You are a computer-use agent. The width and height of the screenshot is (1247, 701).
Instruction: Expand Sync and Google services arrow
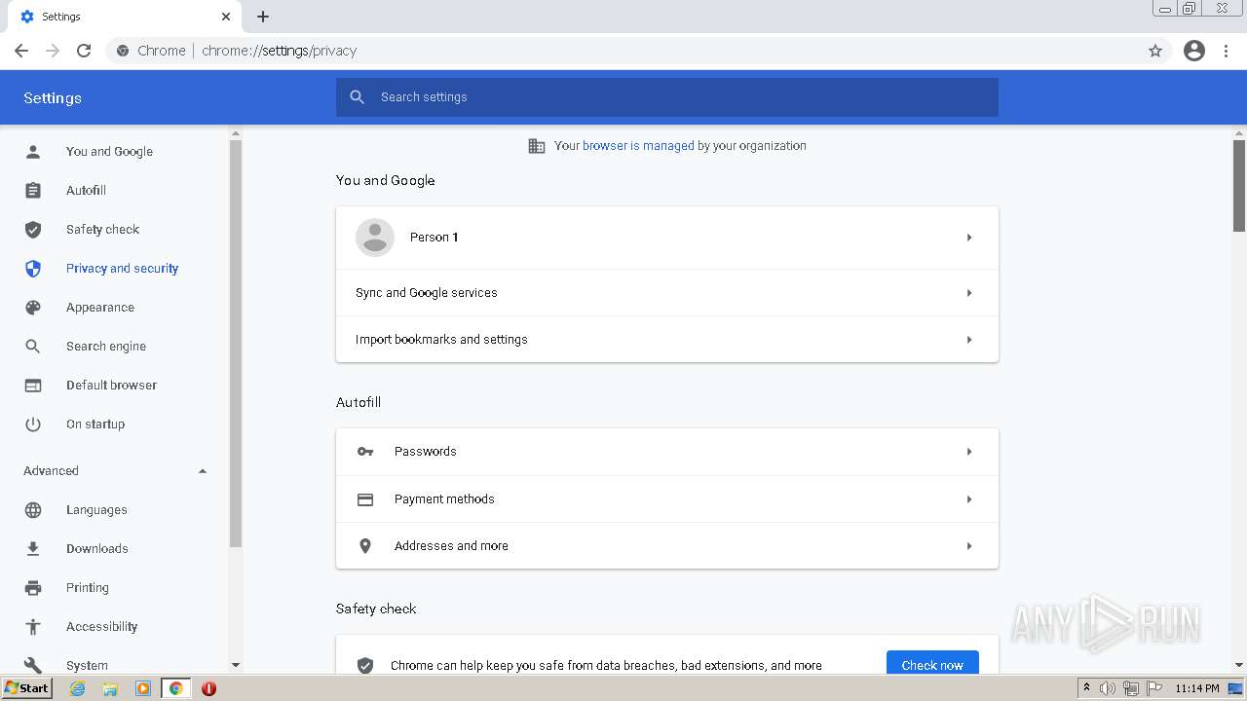click(x=969, y=293)
